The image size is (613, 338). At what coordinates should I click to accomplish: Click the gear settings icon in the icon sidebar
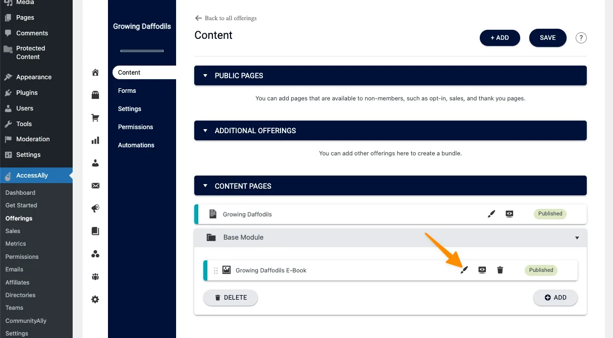95,299
